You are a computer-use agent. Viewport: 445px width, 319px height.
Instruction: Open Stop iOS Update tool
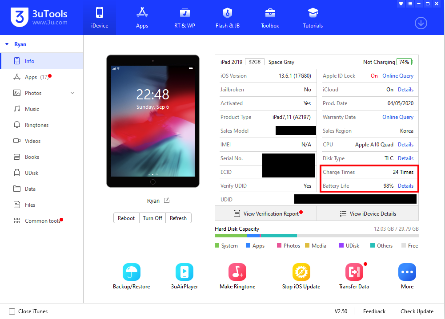(301, 276)
